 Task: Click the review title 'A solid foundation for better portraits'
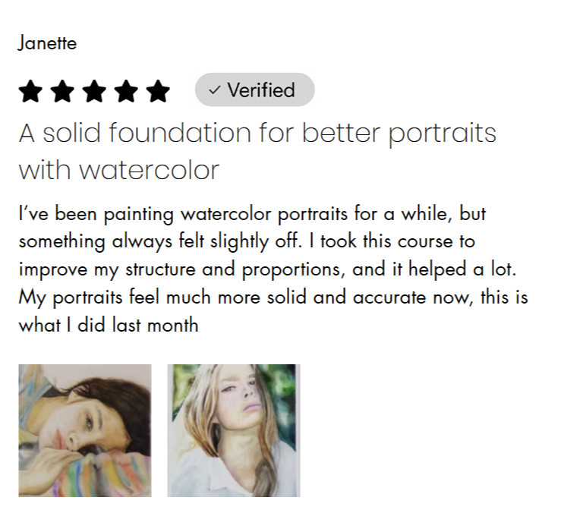[257, 133]
